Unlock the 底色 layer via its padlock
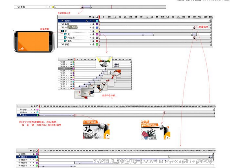The image size is (230, 168). (x=93, y=41)
